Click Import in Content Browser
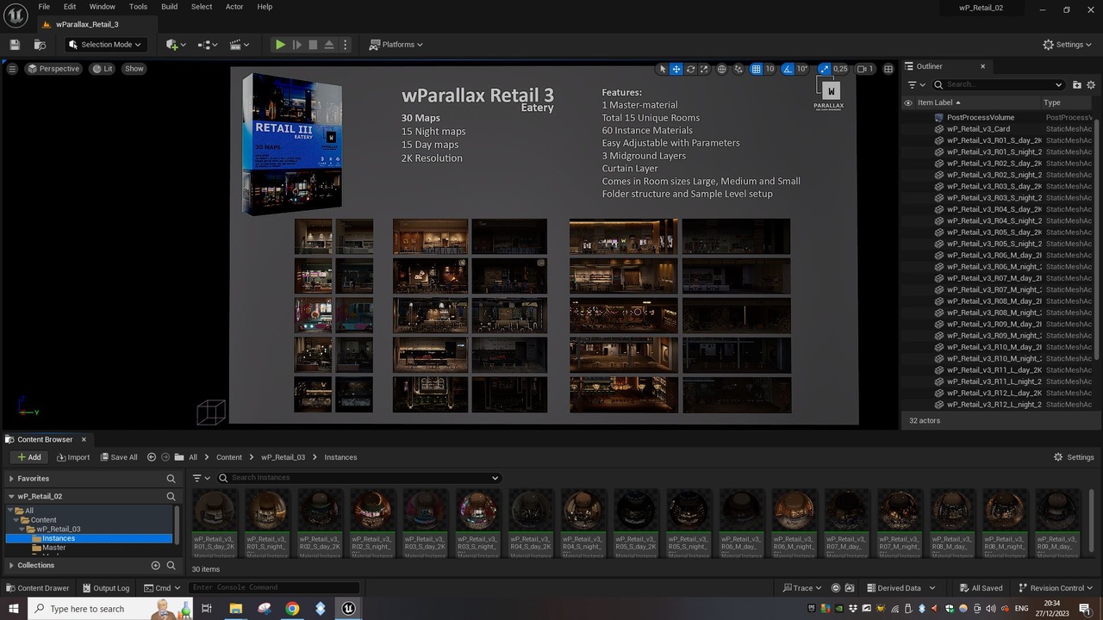 pos(72,457)
